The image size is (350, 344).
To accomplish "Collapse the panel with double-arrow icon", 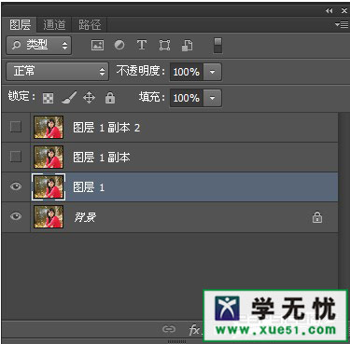I will [329, 10].
